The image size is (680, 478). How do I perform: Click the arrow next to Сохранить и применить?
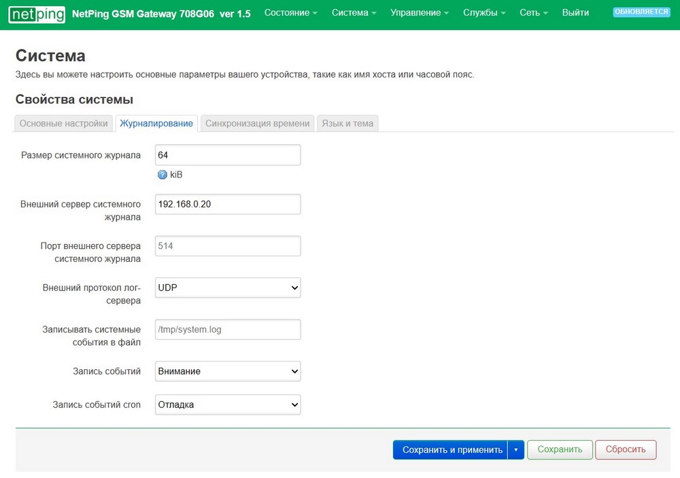pyautogui.click(x=516, y=449)
